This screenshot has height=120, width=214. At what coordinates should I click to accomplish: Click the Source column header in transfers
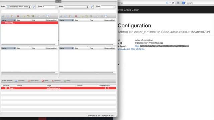click(x=31, y=86)
